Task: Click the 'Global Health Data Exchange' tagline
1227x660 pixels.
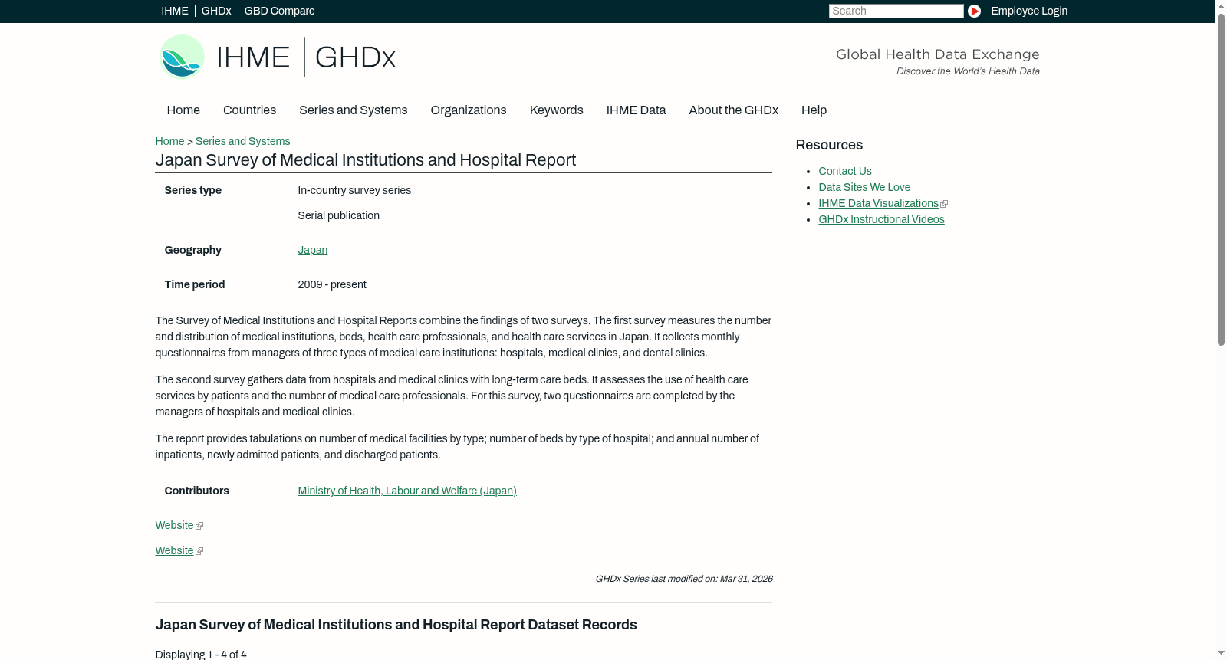Action: tap(938, 54)
